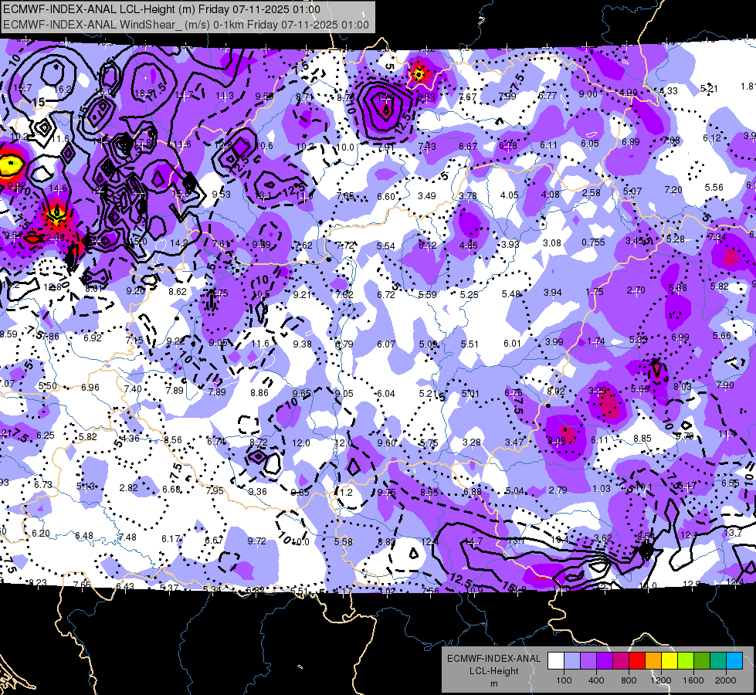Click the teal swatch in the legend
The width and height of the screenshot is (756, 695).
point(718,661)
